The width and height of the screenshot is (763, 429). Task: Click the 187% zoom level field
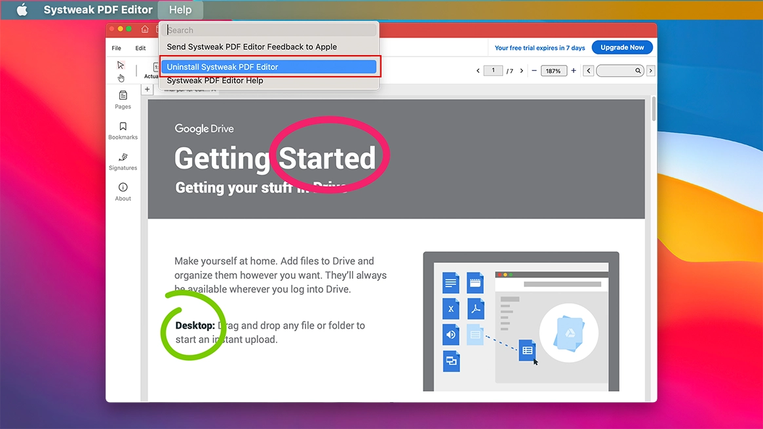553,71
